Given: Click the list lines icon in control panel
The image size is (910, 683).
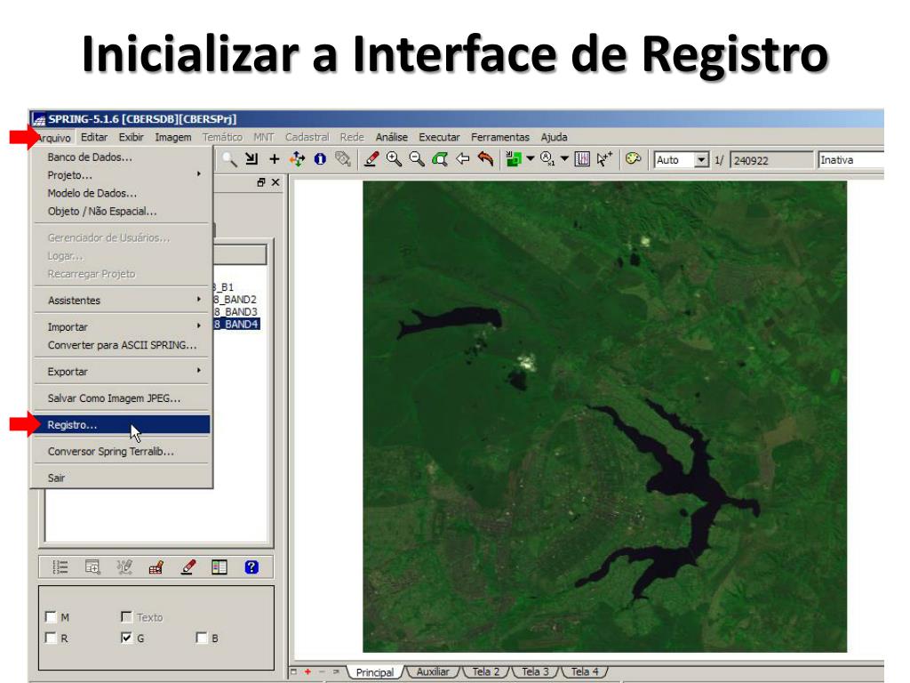Looking at the screenshot, I should 60,566.
